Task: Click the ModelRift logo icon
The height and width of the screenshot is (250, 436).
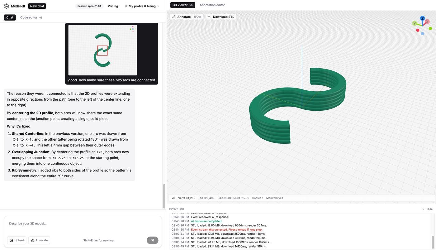Action: tap(6, 6)
